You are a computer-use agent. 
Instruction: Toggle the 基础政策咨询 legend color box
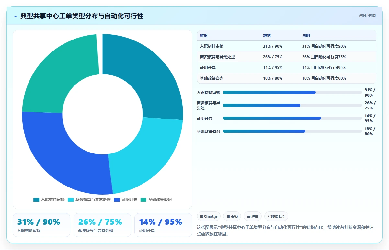(143, 199)
